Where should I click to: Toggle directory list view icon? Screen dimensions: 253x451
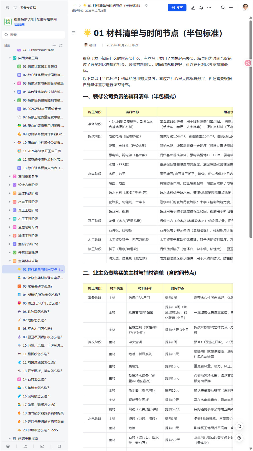point(61,45)
